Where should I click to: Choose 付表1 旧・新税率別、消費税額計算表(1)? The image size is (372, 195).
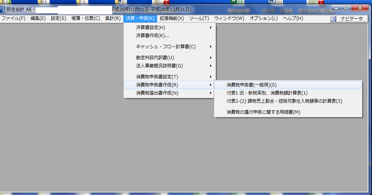pos(267,93)
